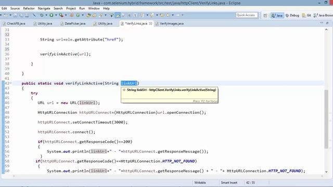The height and width of the screenshot is (187, 333).
Task: Open the Navigate menu
Action: point(44,8)
